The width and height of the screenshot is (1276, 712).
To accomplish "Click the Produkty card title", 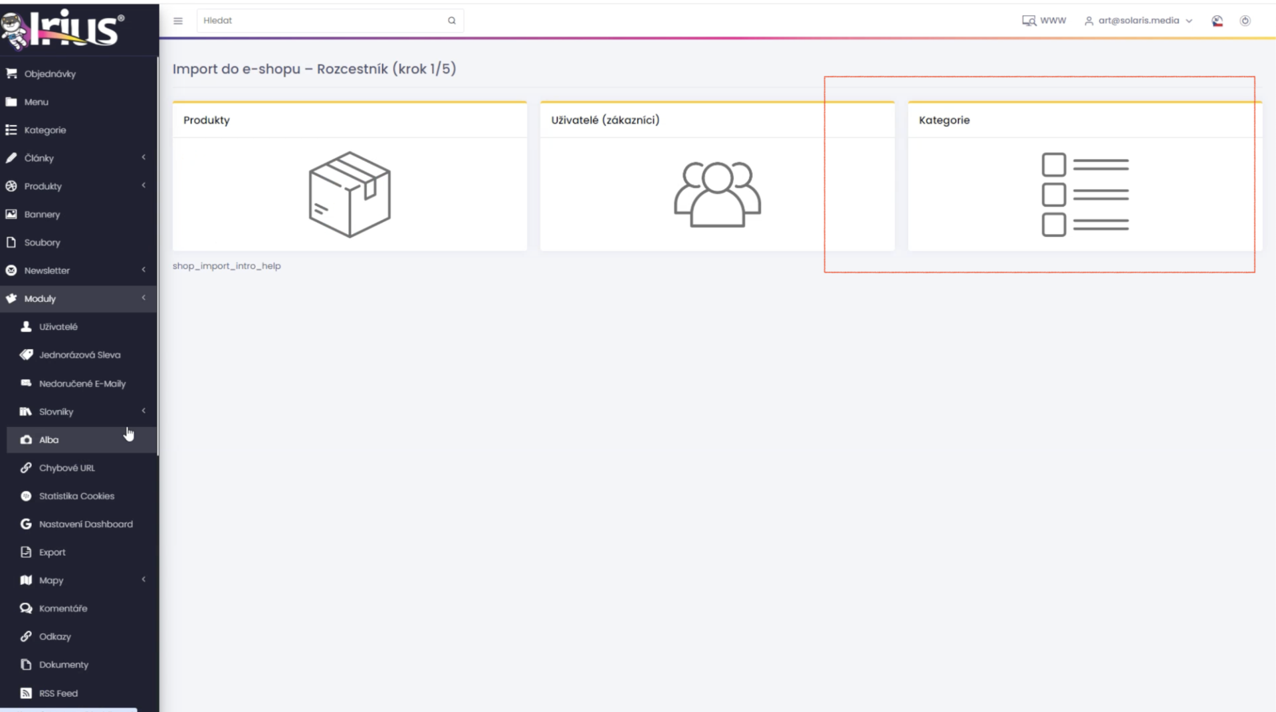I will click(x=207, y=120).
